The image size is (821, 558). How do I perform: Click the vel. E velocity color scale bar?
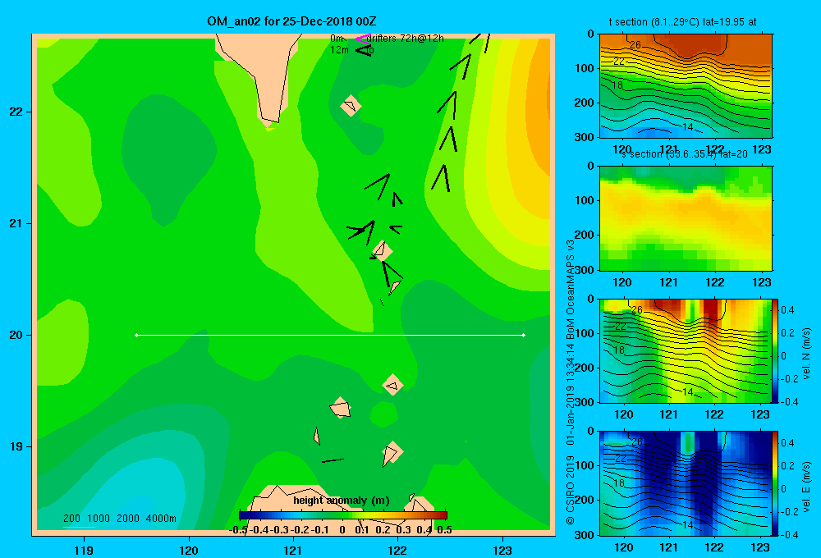pyautogui.click(x=775, y=483)
